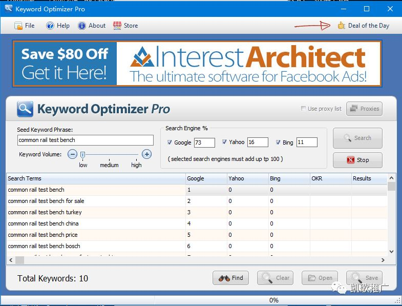402x306 pixels.
Task: Click the Deal of the Day thumbs-up icon
Action: pyautogui.click(x=342, y=26)
